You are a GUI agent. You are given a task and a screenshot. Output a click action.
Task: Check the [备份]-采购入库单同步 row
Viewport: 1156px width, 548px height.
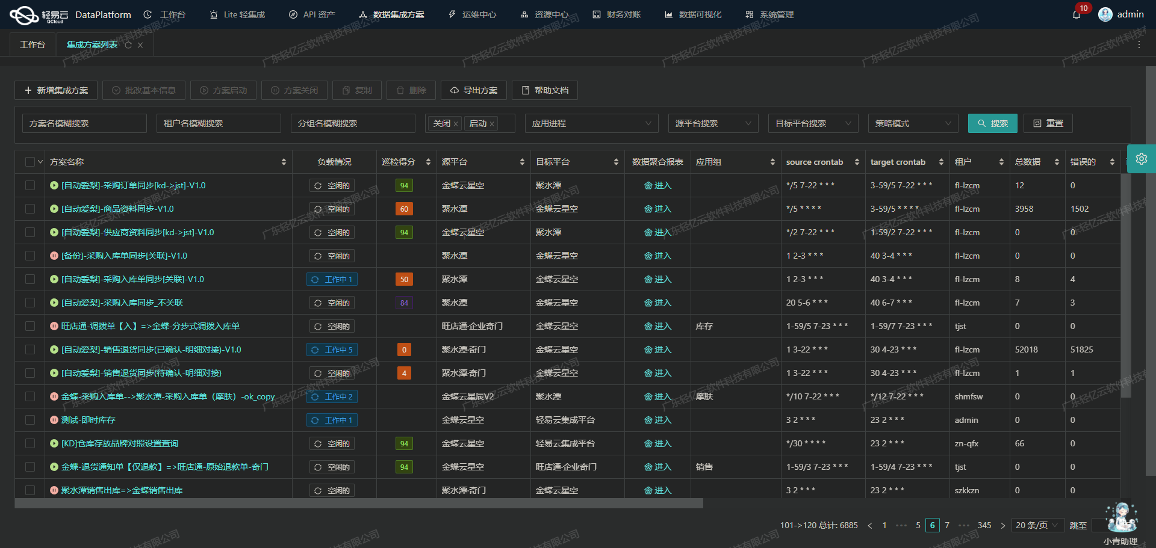point(30,256)
